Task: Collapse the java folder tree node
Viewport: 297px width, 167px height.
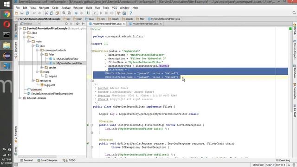Action: pyautogui.click(x=33, y=46)
